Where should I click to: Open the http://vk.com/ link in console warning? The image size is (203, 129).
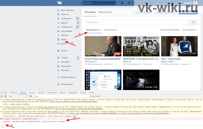tap(44, 100)
